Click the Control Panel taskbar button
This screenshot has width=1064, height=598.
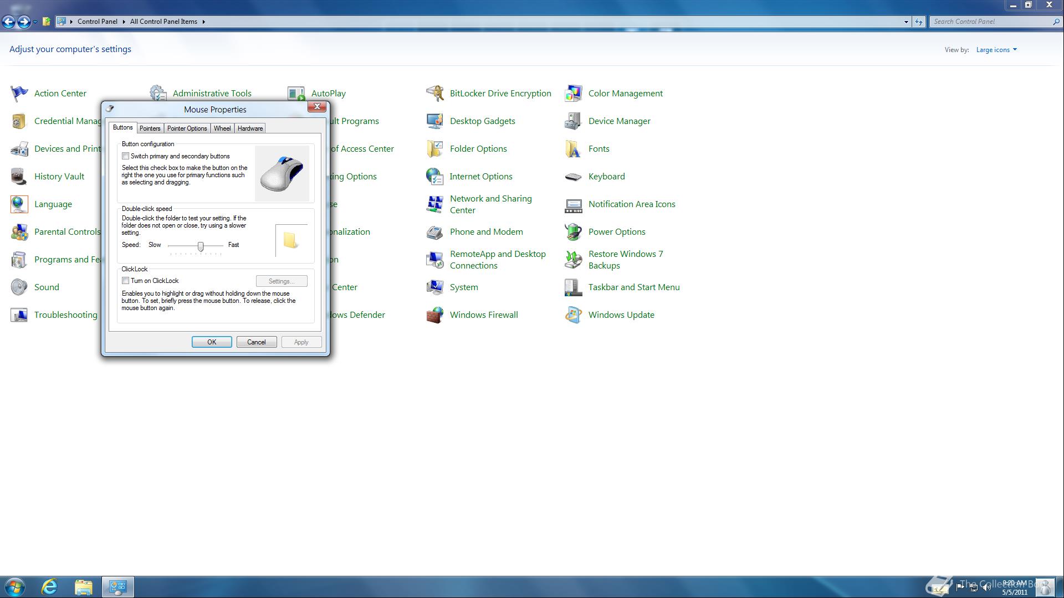coord(117,587)
